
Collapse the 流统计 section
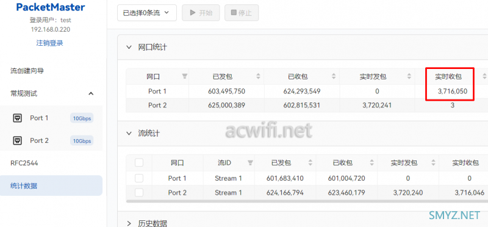click(129, 133)
